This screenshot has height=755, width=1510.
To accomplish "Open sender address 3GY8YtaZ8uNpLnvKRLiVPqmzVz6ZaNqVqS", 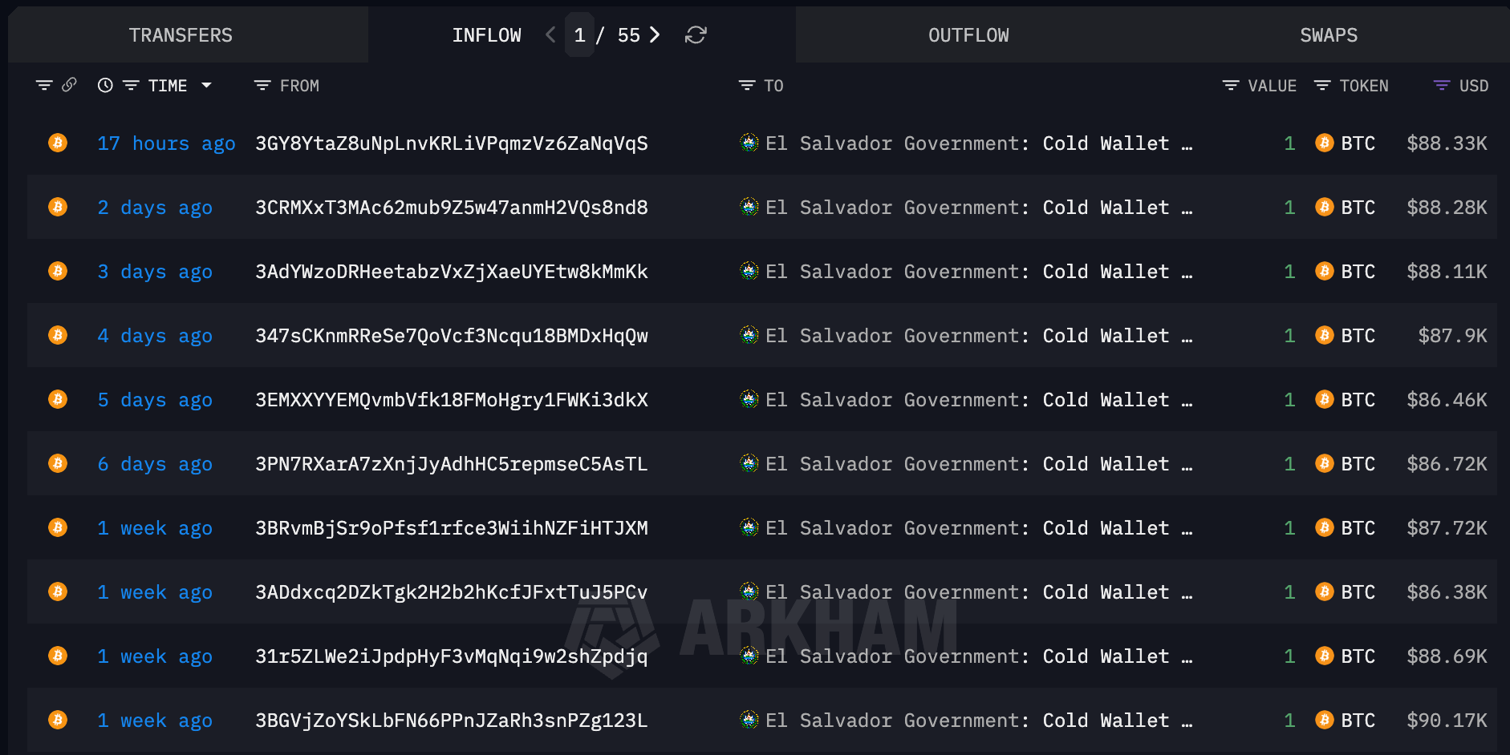I will coord(452,143).
